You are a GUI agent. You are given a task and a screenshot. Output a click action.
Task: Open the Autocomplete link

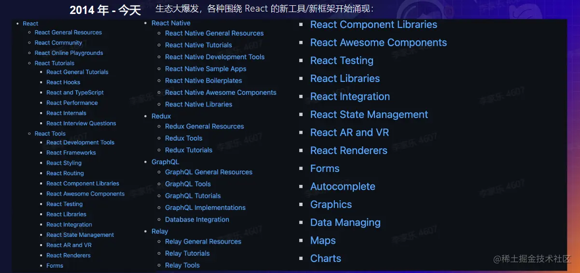[343, 186]
